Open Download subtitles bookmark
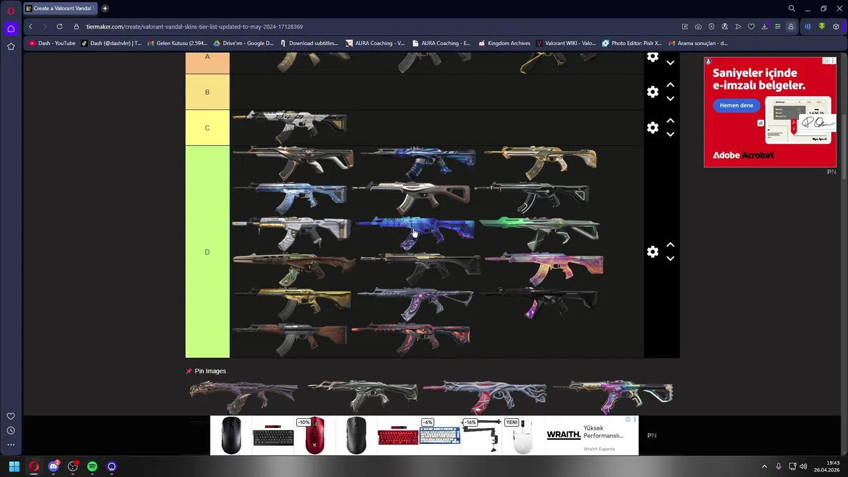 coord(309,43)
